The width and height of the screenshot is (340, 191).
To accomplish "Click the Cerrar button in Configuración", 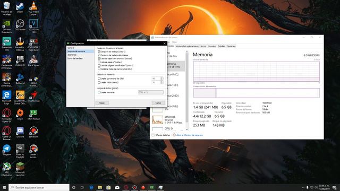I will point(158,103).
